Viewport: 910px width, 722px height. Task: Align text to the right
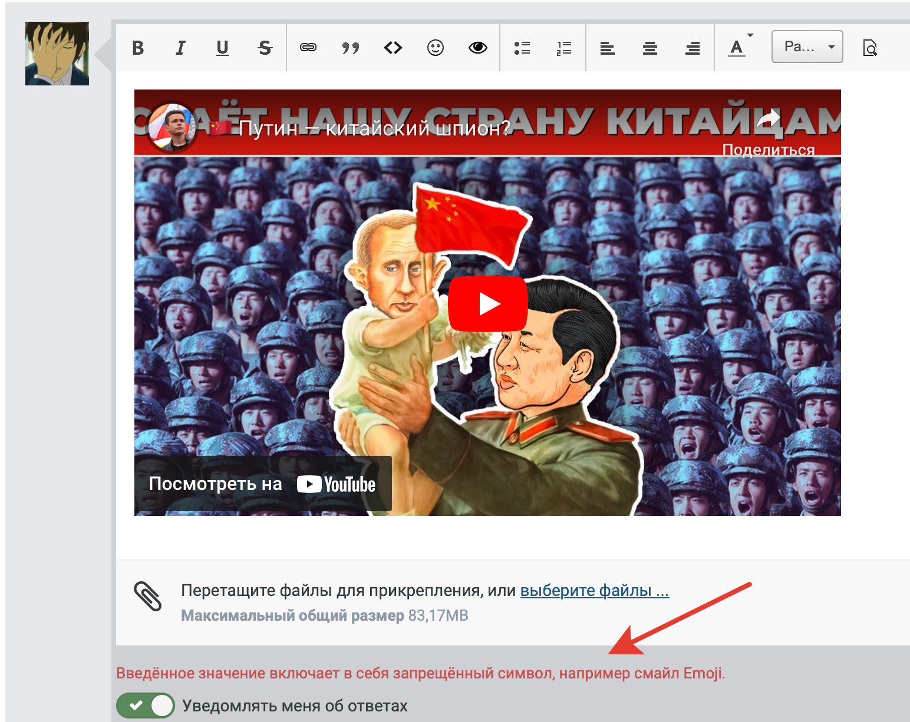coord(693,48)
